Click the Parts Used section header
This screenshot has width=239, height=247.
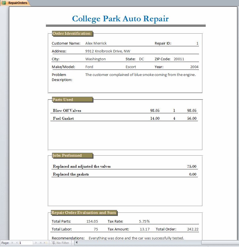click(x=72, y=100)
